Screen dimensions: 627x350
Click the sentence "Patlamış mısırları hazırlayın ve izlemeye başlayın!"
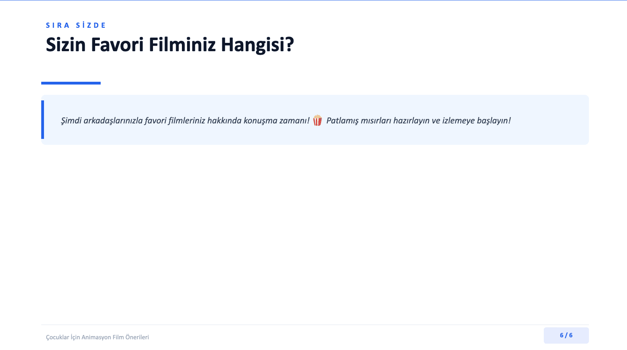pos(419,121)
